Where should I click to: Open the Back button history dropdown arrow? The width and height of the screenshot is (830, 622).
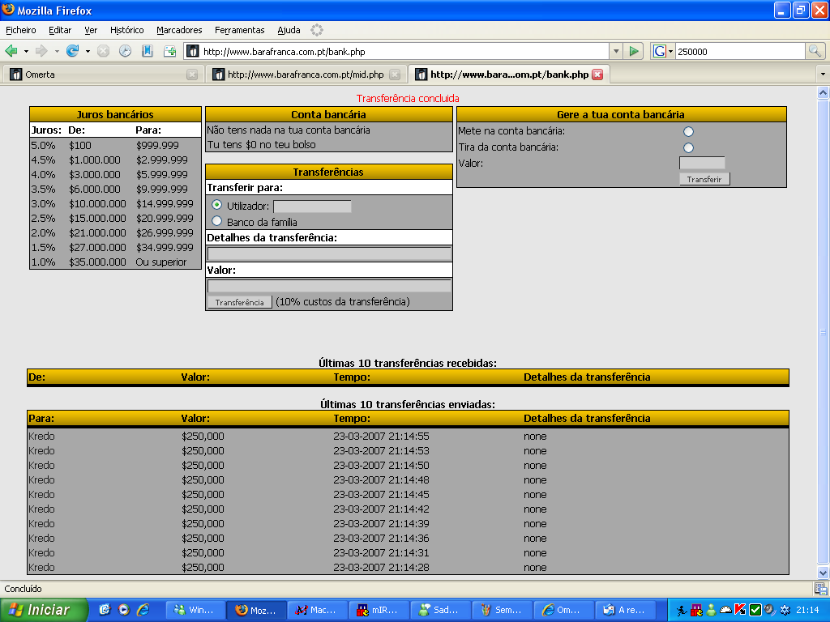pos(26,51)
